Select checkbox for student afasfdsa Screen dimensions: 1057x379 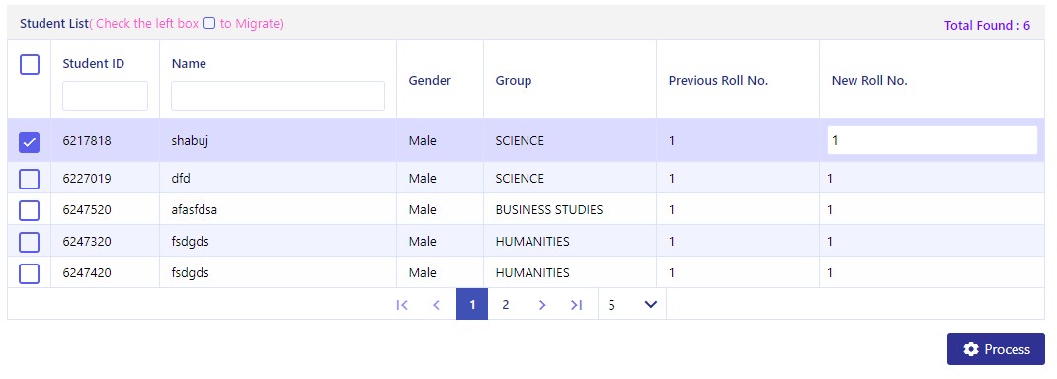coord(30,210)
